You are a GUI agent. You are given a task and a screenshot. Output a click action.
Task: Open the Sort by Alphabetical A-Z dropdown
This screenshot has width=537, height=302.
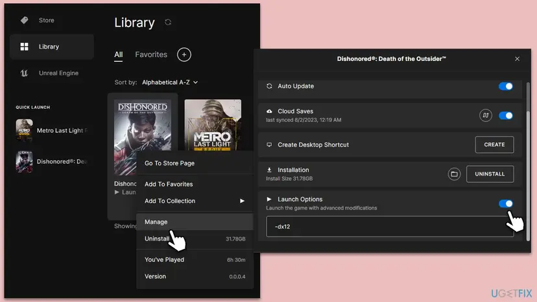(170, 82)
